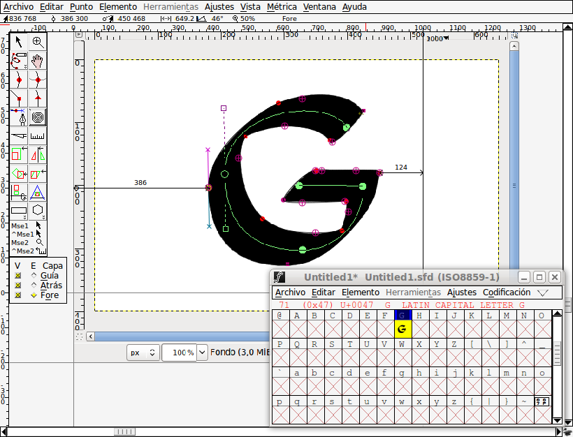Viewport: 573px width, 437px height.
Task: Make the Guía layer editable
Action: 34,276
